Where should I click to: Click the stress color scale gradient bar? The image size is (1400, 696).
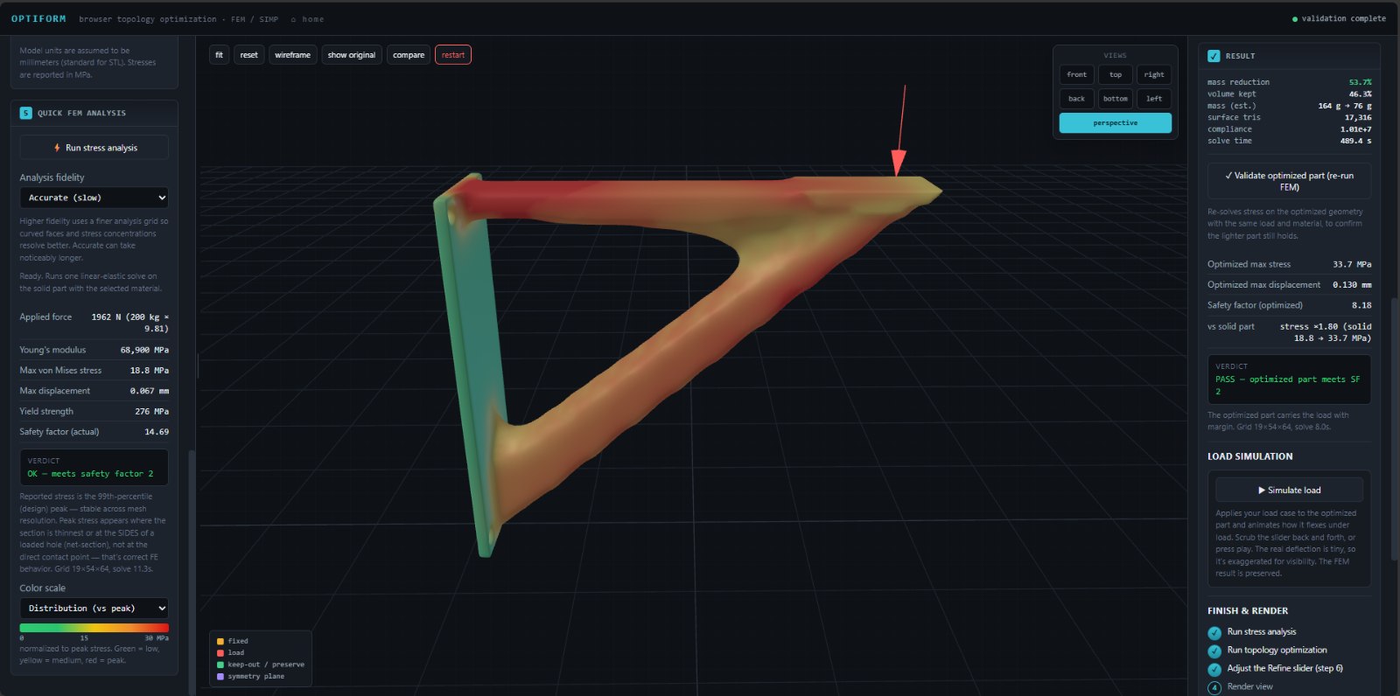tap(94, 628)
